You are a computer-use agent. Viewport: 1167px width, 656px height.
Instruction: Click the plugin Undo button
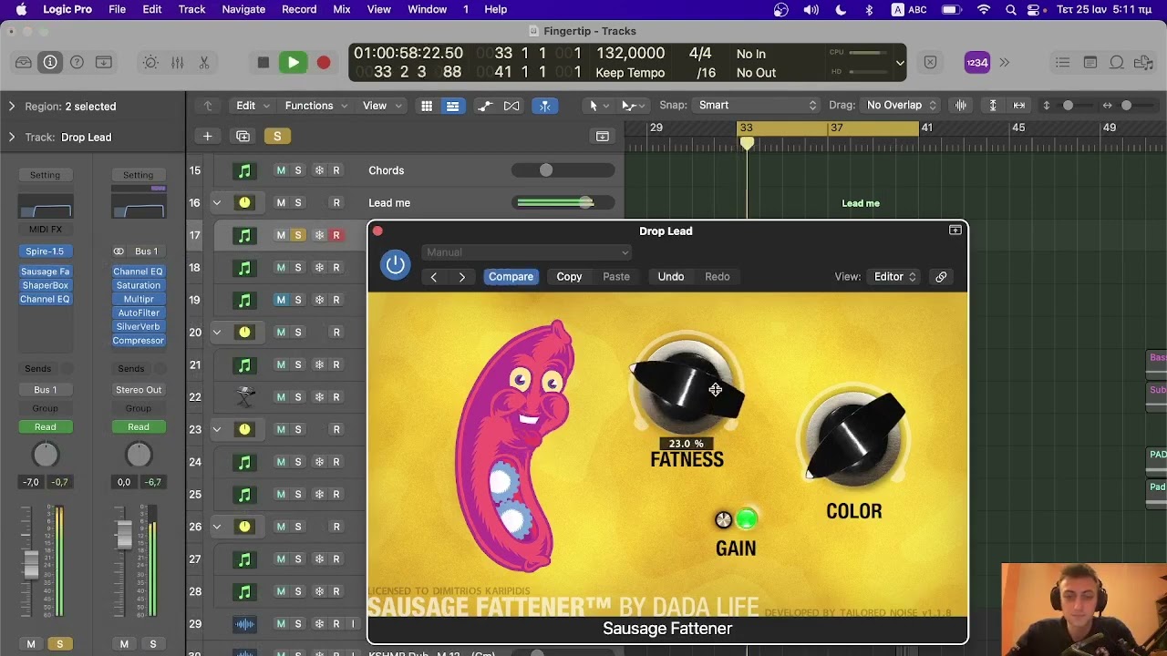pyautogui.click(x=671, y=277)
